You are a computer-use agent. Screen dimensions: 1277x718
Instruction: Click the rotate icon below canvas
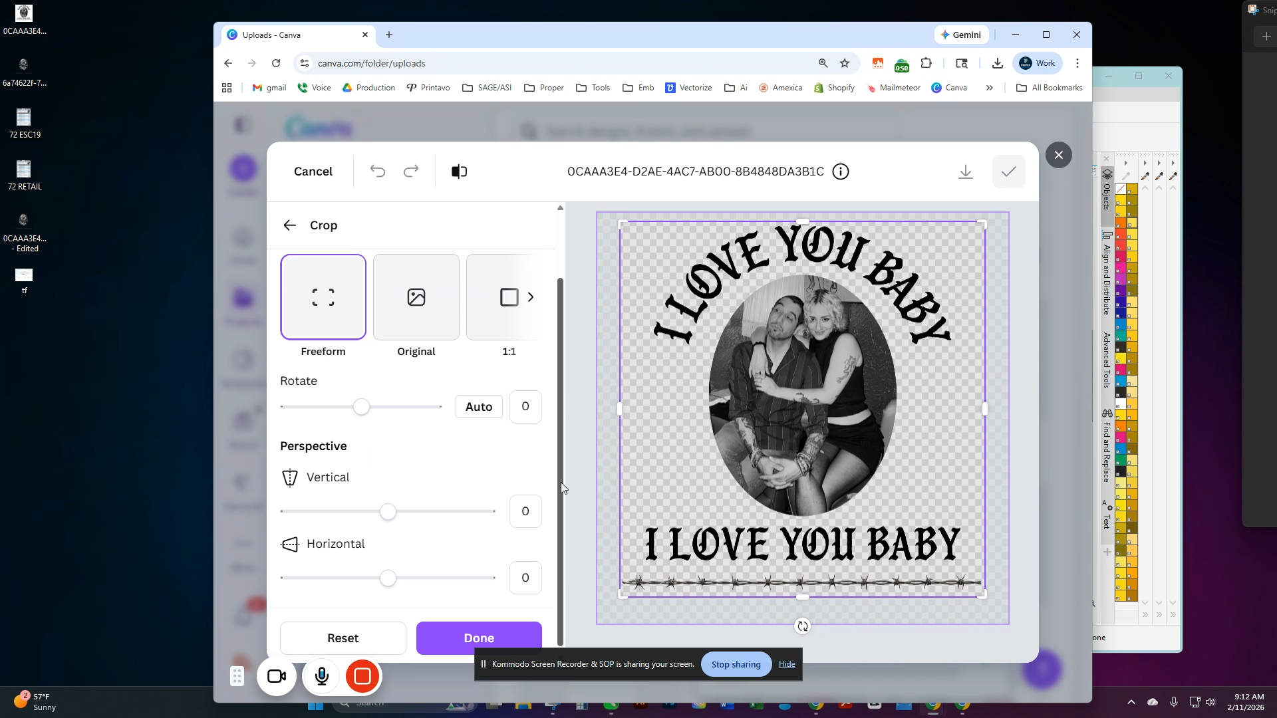coord(803,626)
